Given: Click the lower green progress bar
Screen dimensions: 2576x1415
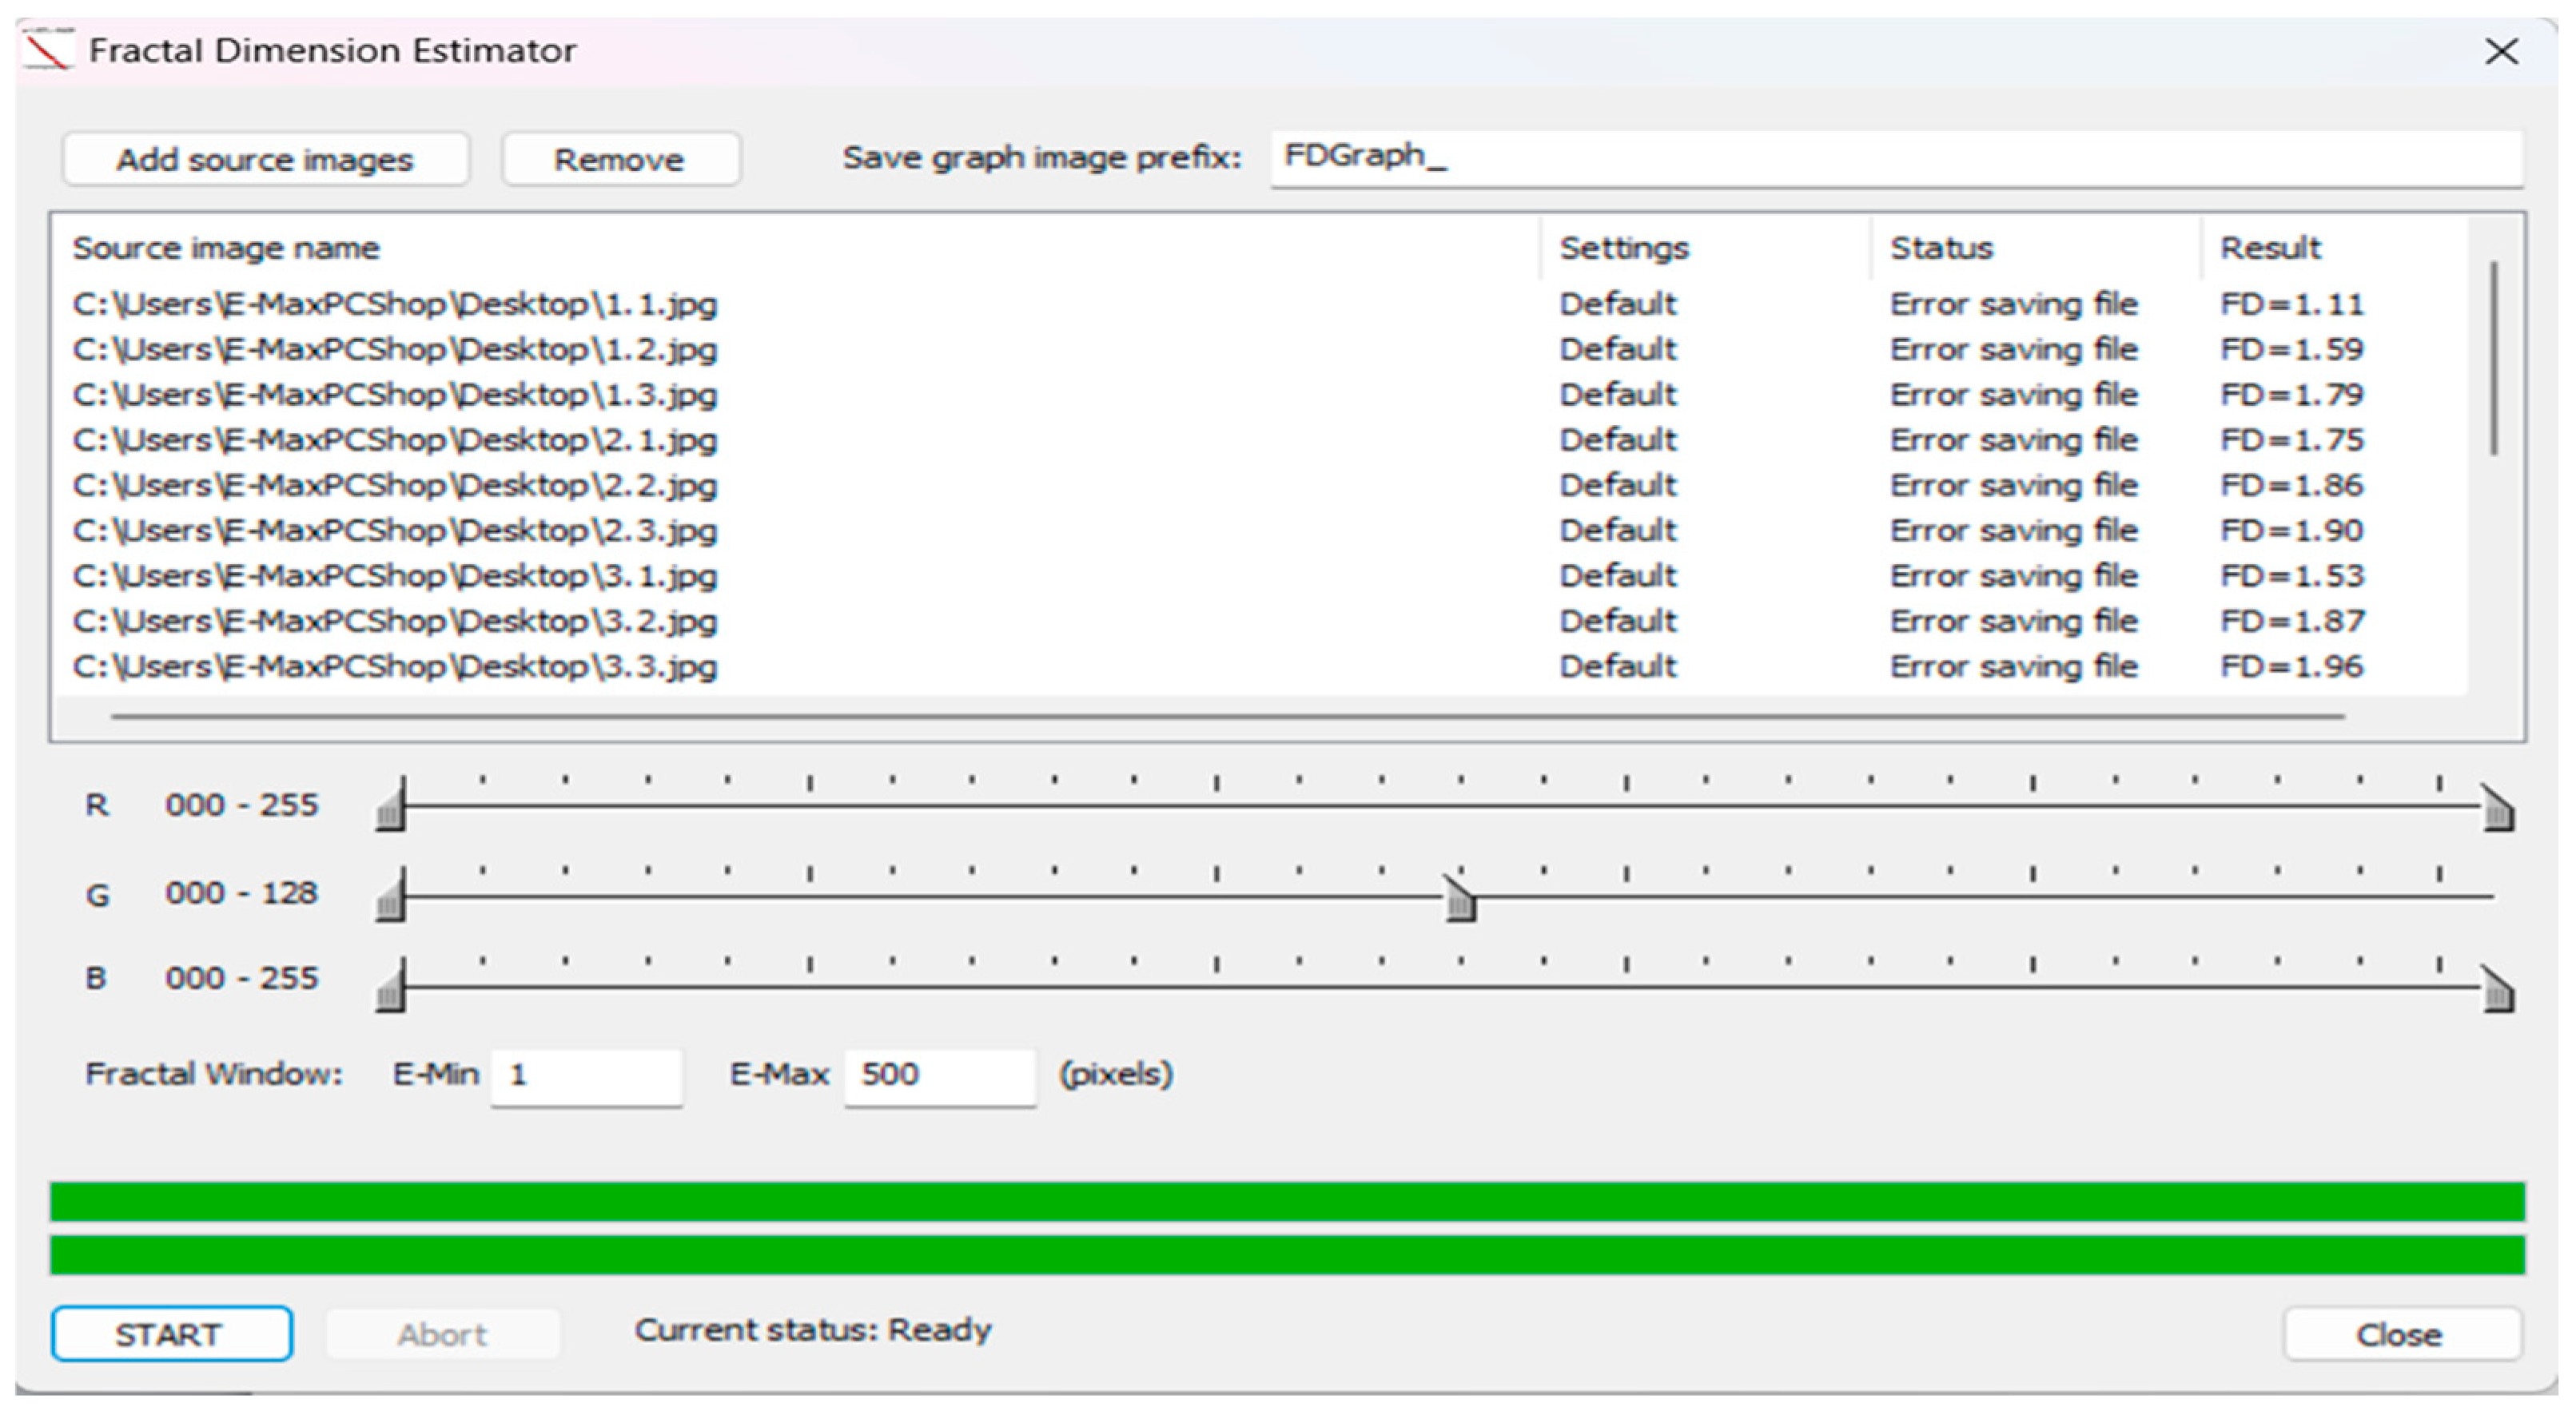Looking at the screenshot, I should 1288,1256.
